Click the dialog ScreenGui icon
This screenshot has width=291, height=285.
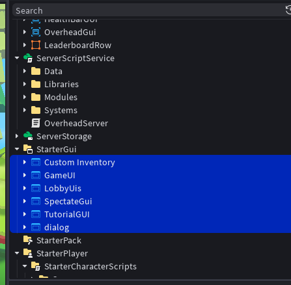pyautogui.click(x=36, y=227)
